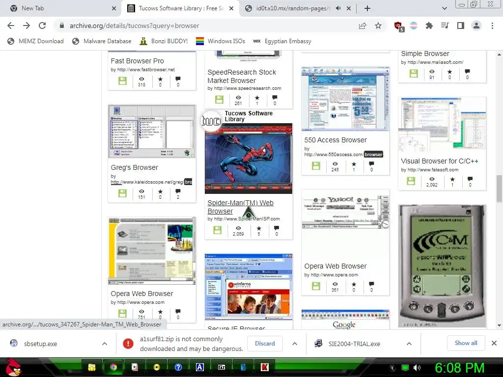Go back to previous page
The image size is (503, 377).
click(11, 26)
